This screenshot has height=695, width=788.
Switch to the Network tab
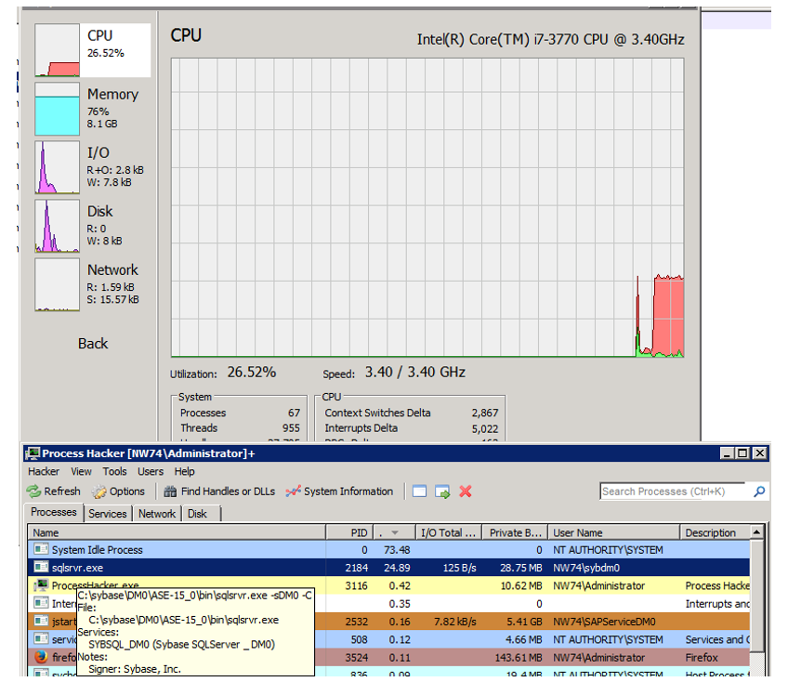point(157,514)
